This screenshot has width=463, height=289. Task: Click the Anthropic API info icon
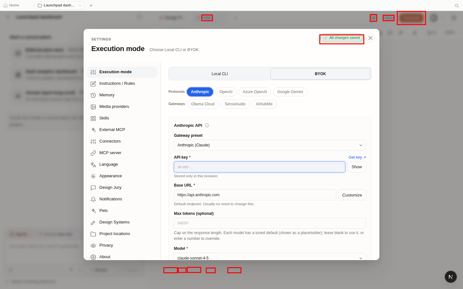coord(207,126)
